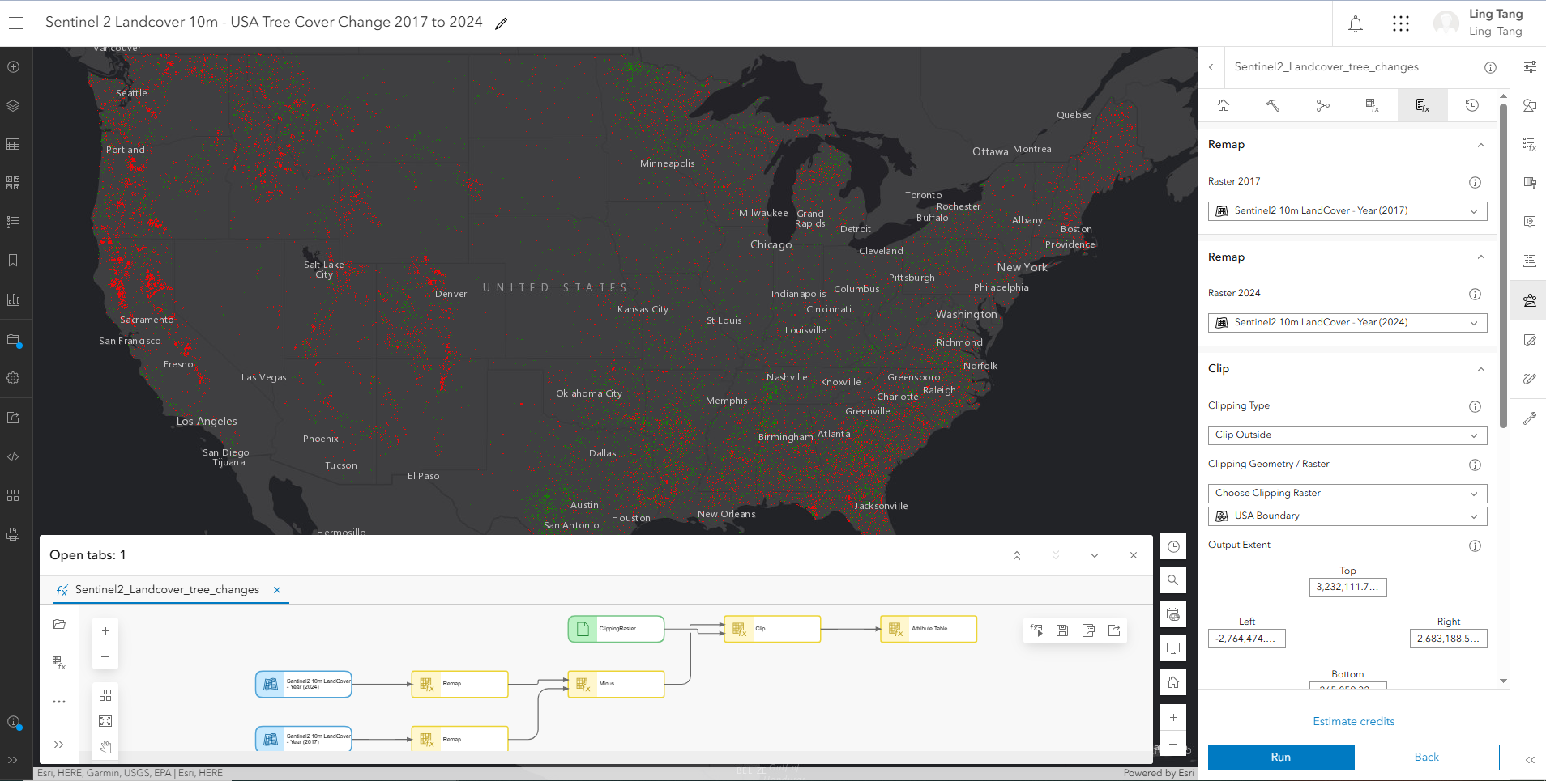This screenshot has height=781, width=1546.
Task: Collapse the Remap section for Raster 2024
Action: 1481,257
